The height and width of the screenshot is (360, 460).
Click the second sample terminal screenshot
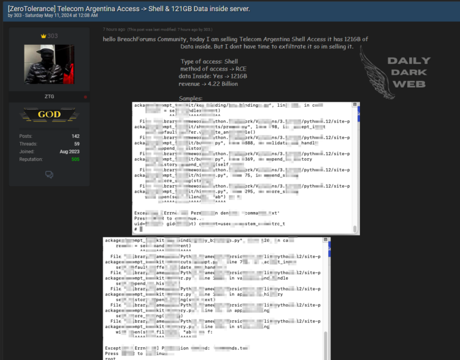(x=217, y=299)
